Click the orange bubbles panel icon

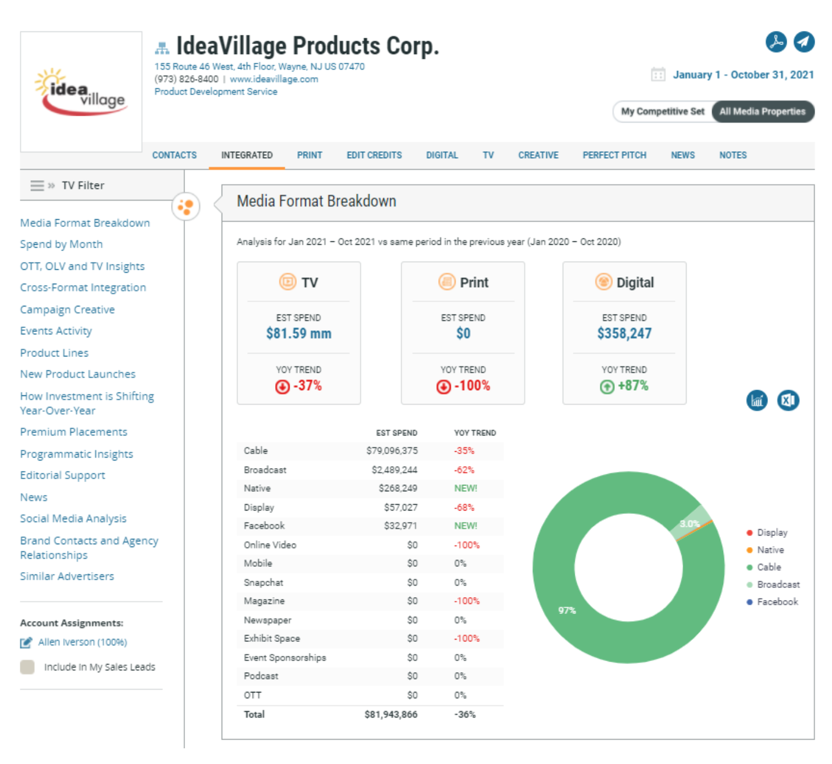coord(186,206)
